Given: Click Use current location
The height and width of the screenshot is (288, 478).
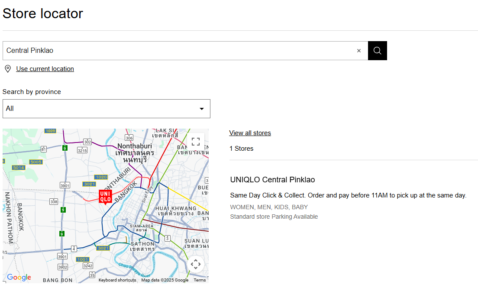Looking at the screenshot, I should click(45, 68).
